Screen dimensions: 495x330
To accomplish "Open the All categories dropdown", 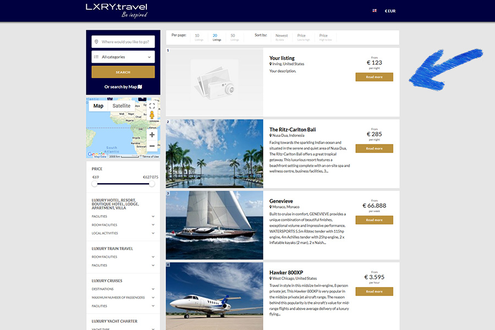I will [x=123, y=57].
